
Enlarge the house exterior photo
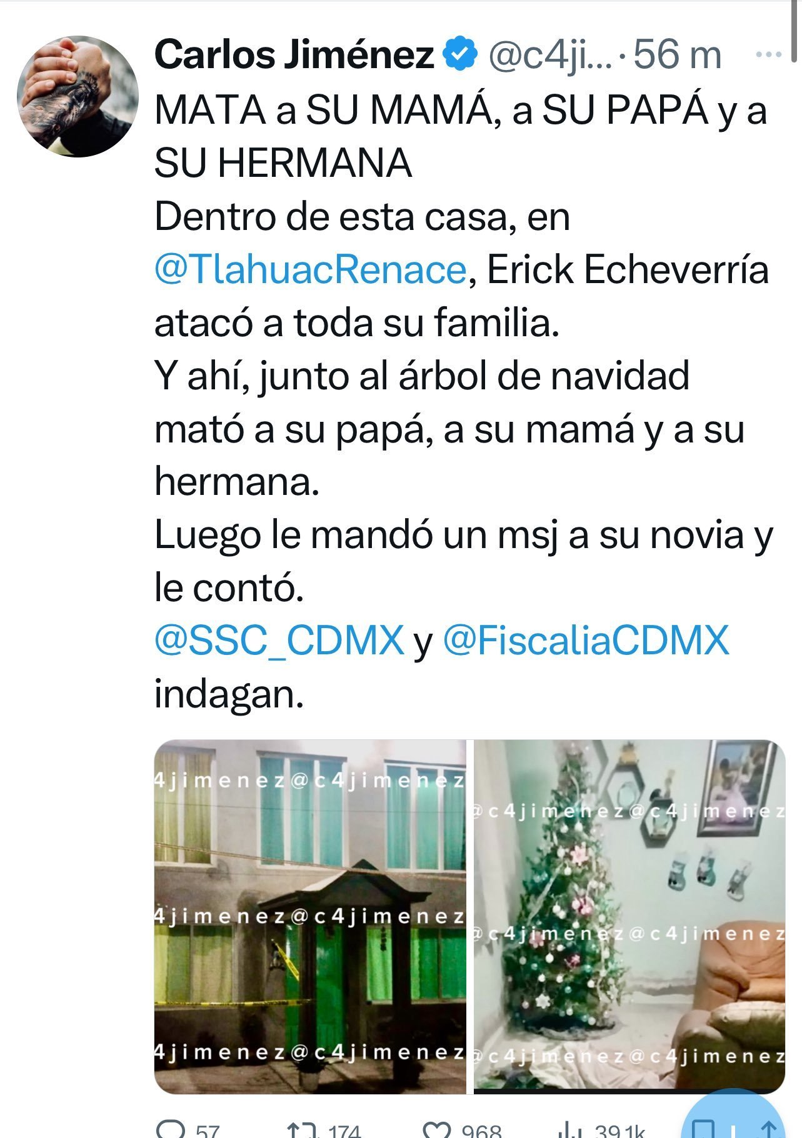point(310,916)
